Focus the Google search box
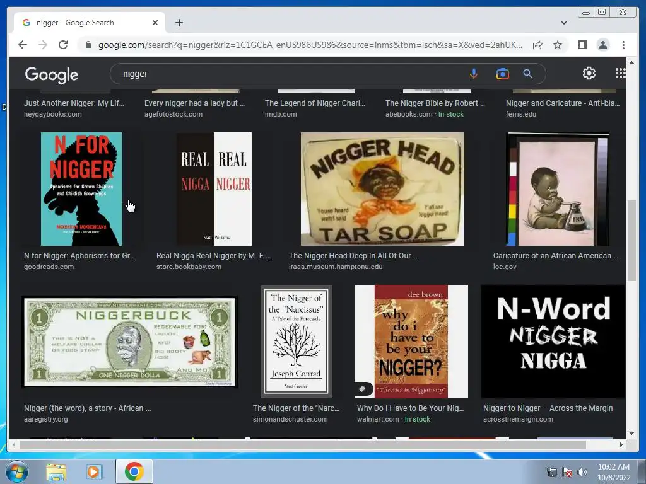Screen dimensions: 646x484 point(288,74)
